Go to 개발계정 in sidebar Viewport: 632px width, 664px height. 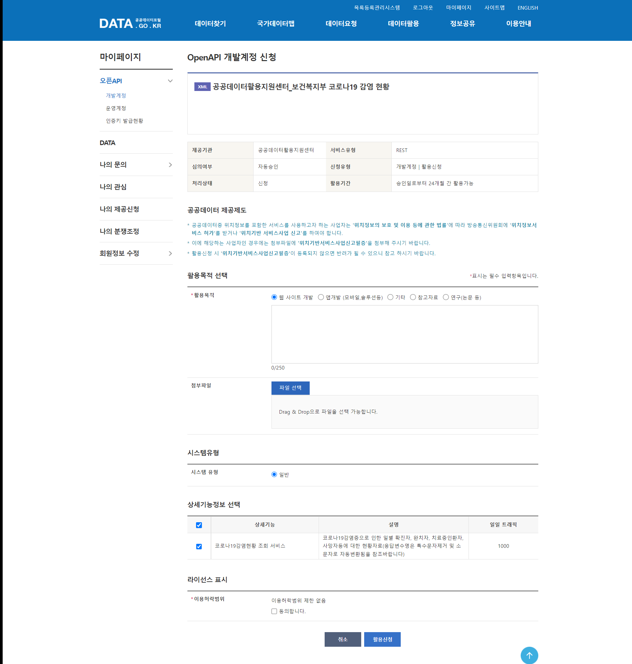point(116,95)
